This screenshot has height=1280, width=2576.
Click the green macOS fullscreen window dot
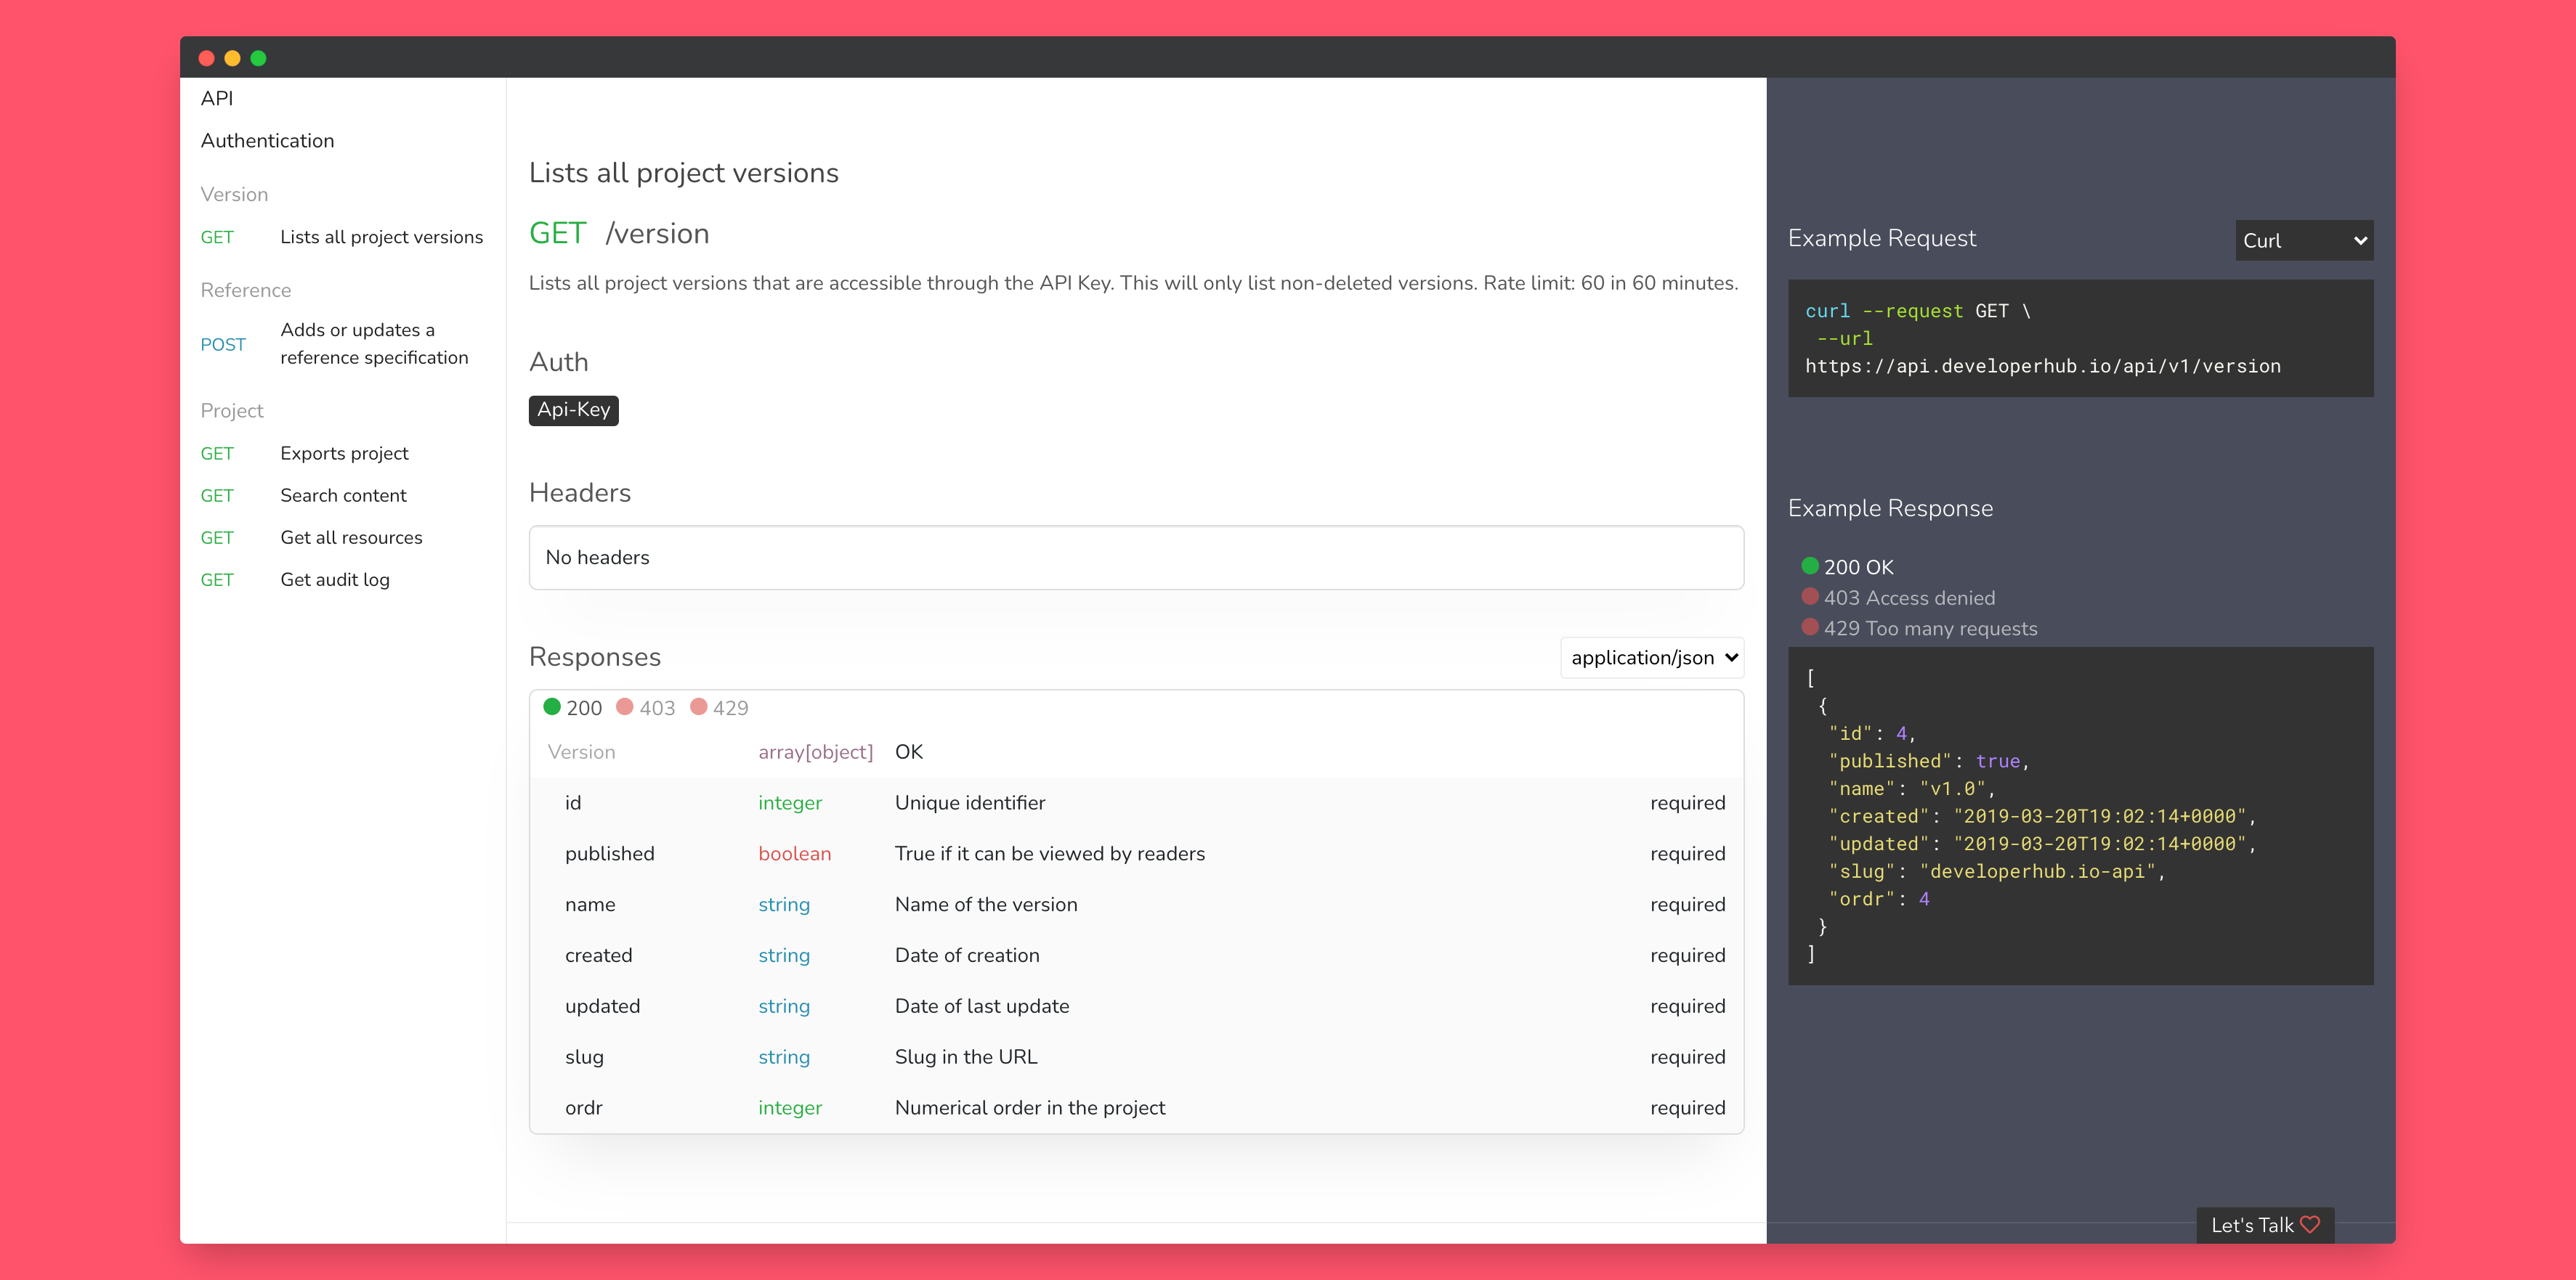pos(258,58)
